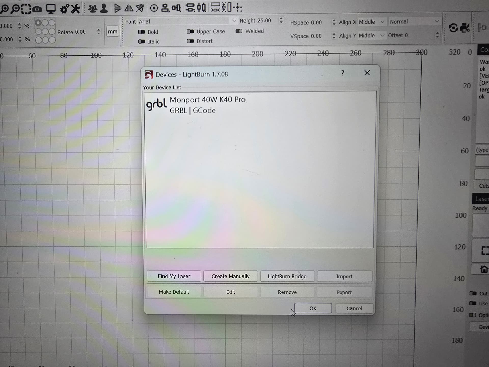Click the HSpace stepper arrows
This screenshot has height=367, width=489.
point(334,22)
